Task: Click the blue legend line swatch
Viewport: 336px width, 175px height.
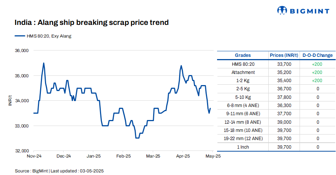Action: coord(19,36)
